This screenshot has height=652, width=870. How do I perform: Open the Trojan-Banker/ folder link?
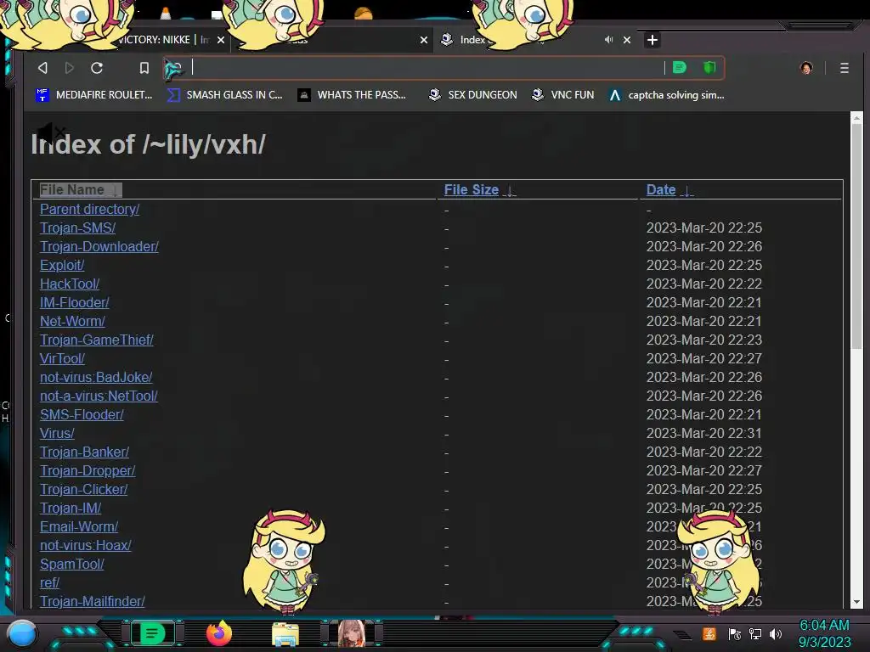click(84, 452)
